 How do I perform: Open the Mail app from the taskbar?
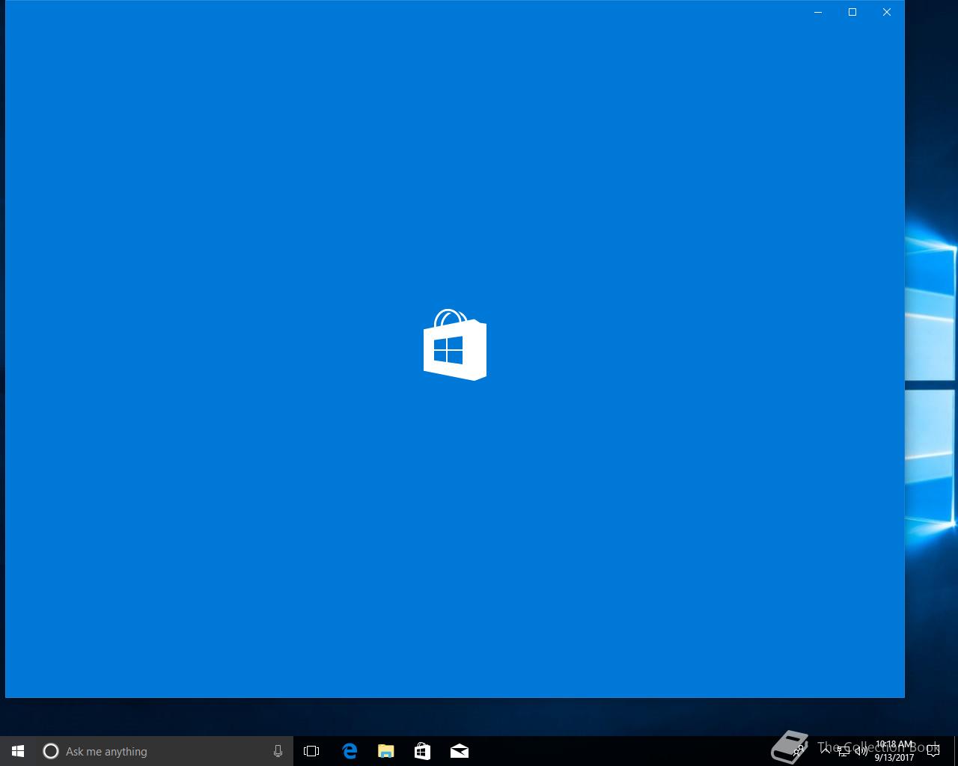click(459, 751)
